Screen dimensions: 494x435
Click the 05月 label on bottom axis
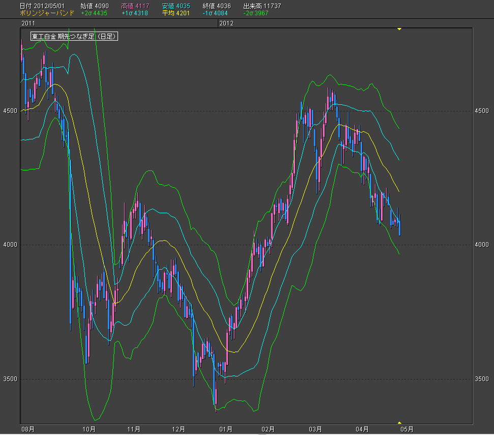coord(406,429)
